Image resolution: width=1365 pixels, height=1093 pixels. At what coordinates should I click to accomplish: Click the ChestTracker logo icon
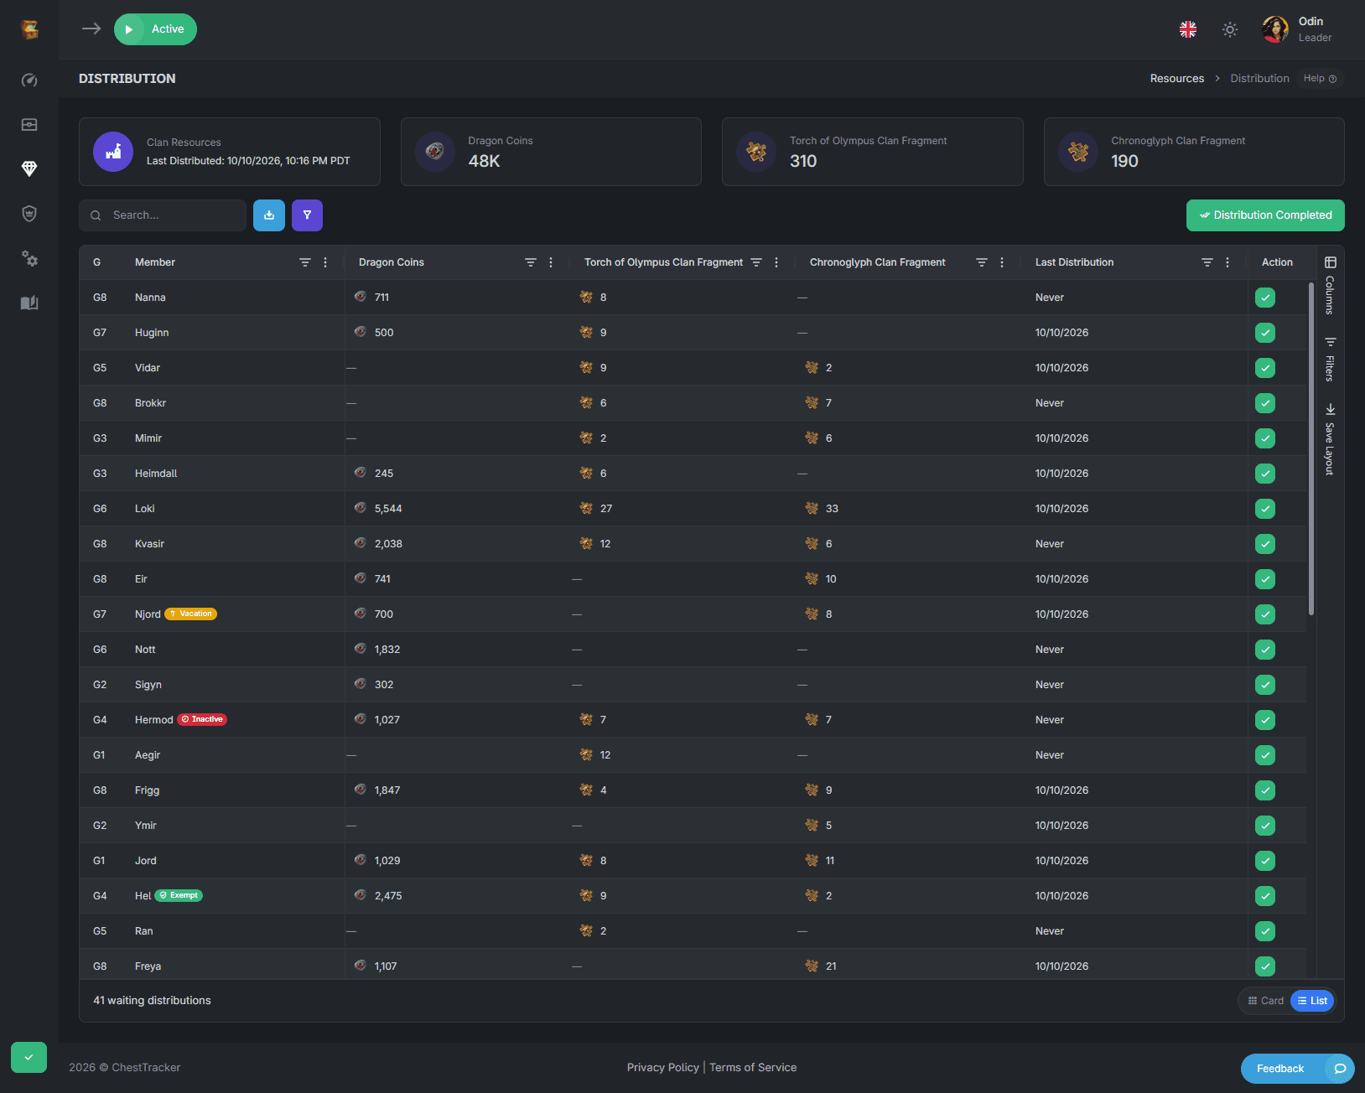coord(29,29)
